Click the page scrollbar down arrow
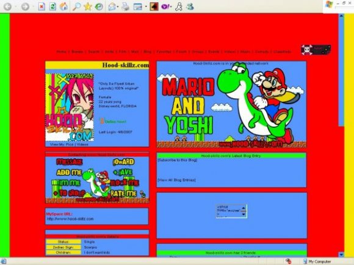Viewport: 354px width, 265px height. [x=341, y=255]
